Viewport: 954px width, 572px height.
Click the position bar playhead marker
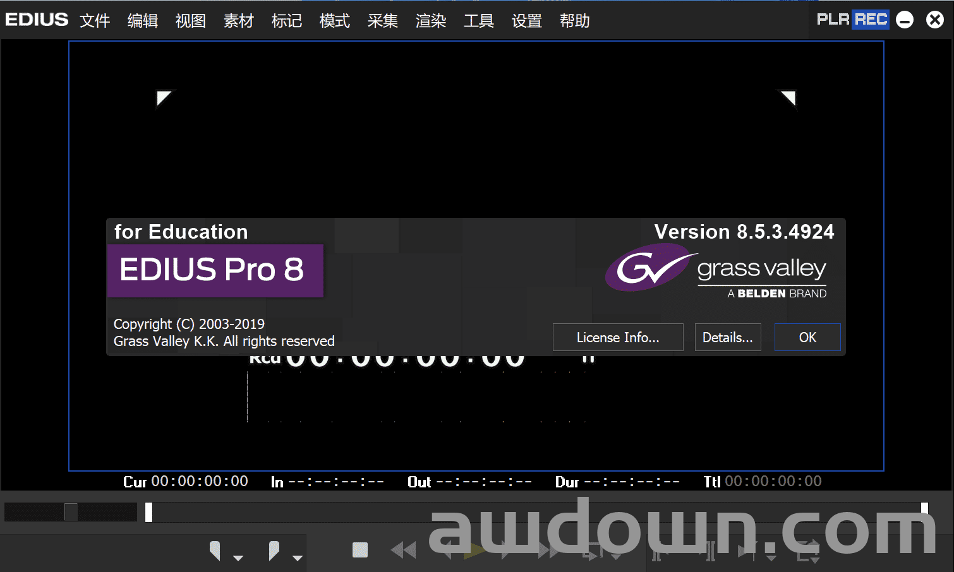148,512
